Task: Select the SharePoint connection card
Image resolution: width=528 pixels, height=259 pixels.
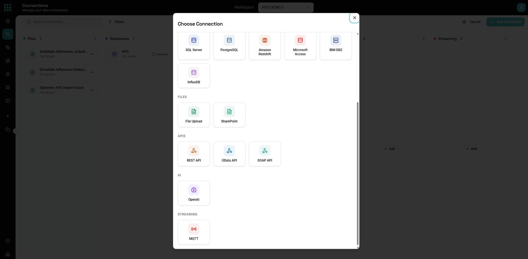Action: [x=229, y=115]
